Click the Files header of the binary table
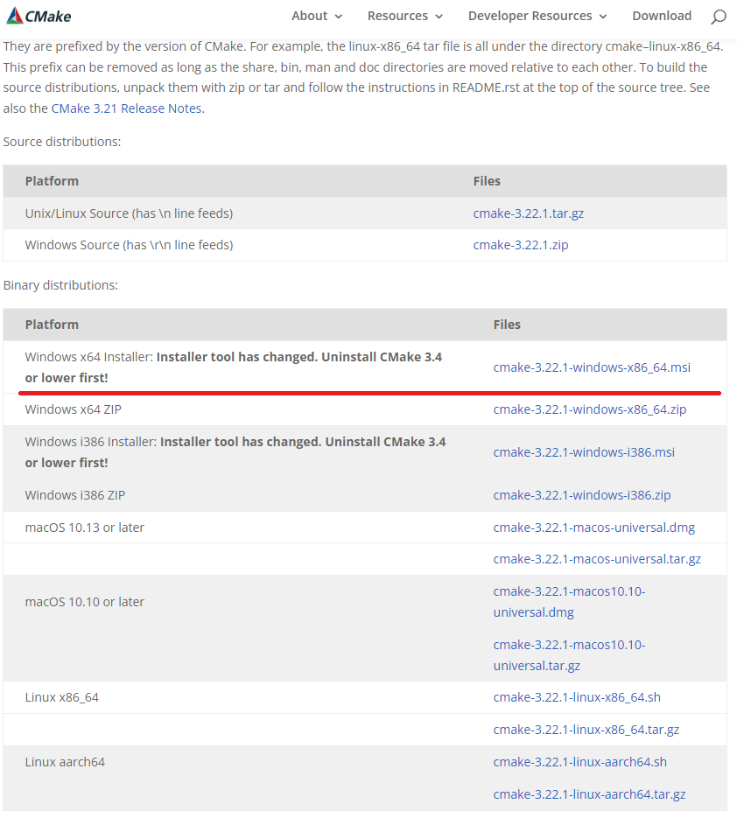 (507, 325)
